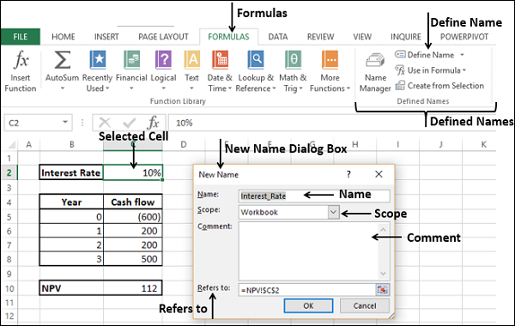
Task: Open Recently Used functions star icon
Action: 98,60
